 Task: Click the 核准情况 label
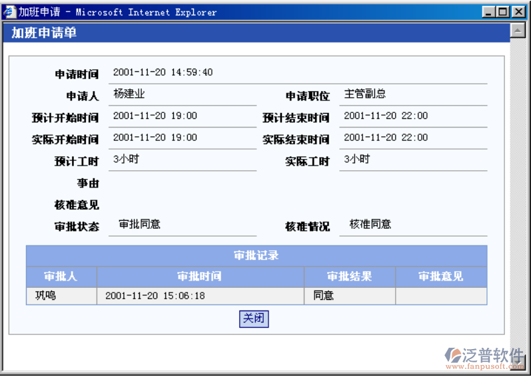click(x=308, y=227)
